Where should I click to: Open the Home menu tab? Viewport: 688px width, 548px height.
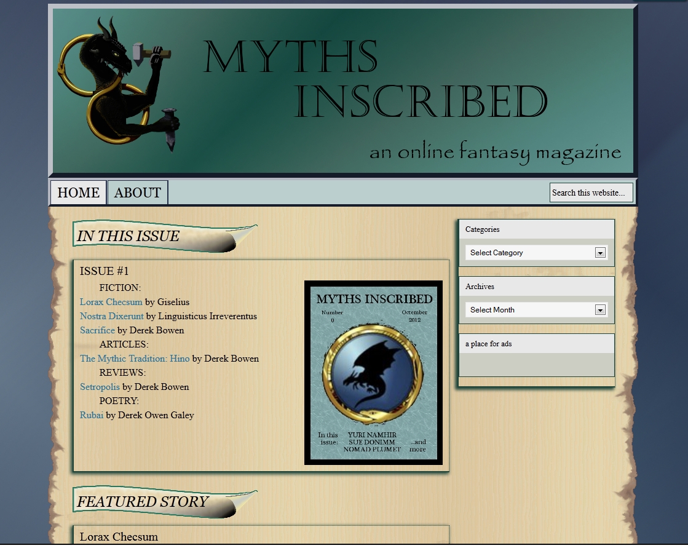tap(78, 193)
